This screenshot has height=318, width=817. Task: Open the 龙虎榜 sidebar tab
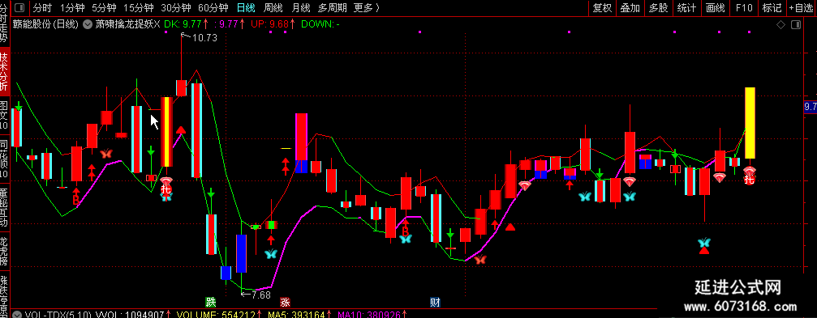click(x=4, y=251)
